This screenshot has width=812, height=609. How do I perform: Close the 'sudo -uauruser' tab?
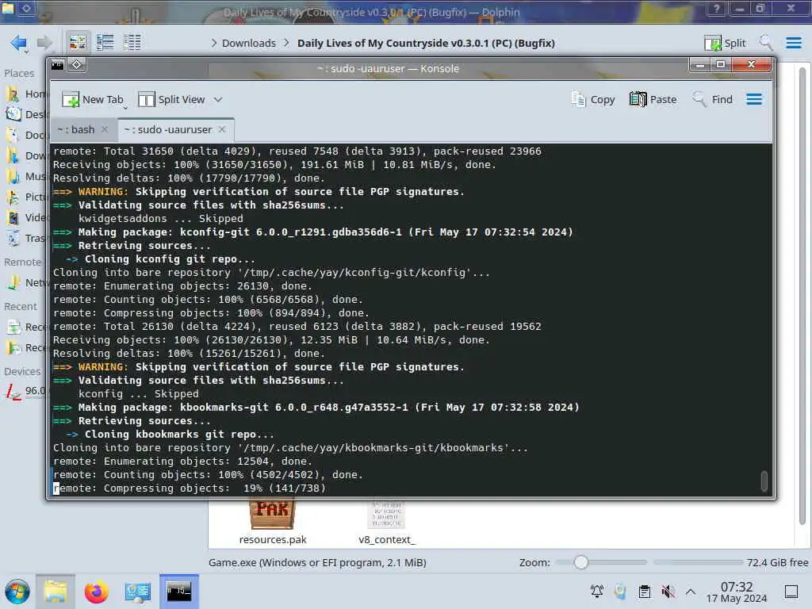click(x=222, y=129)
